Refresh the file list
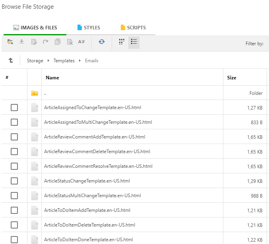This screenshot has height=244, width=269. point(102,42)
